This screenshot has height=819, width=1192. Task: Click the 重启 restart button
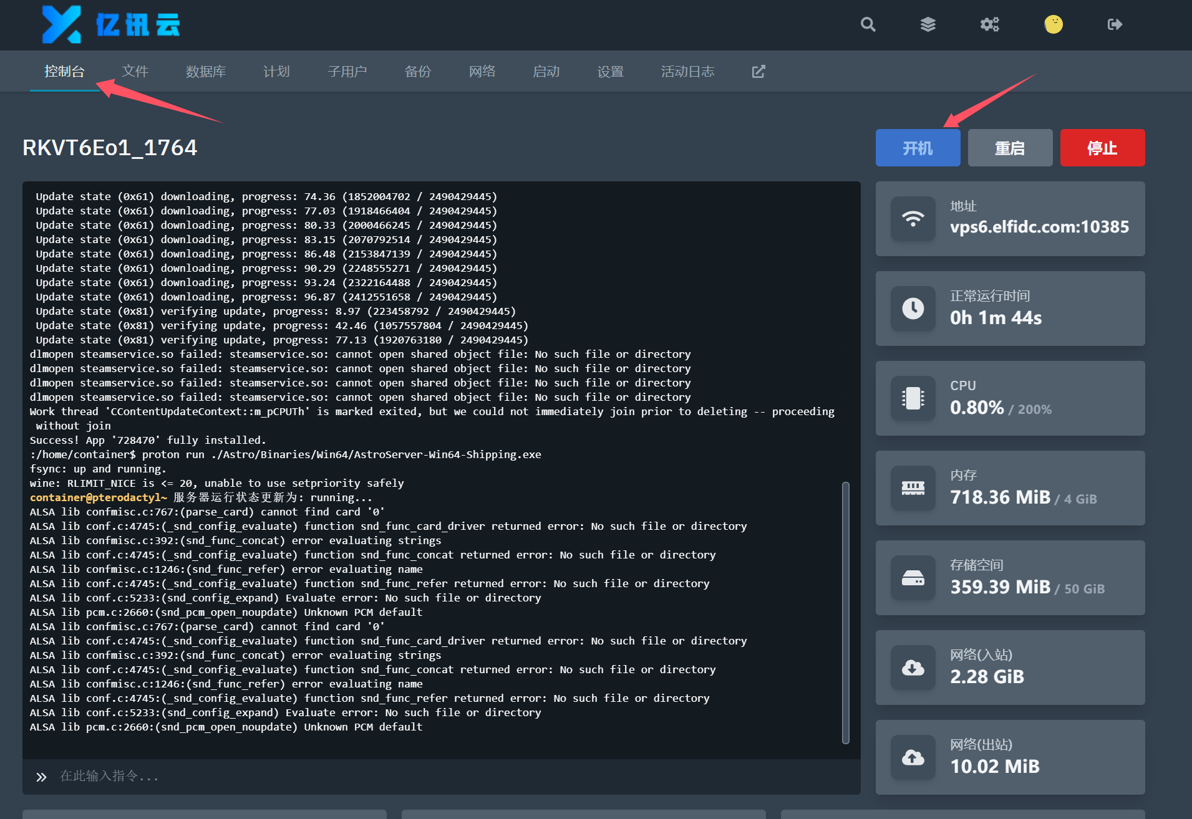tap(1010, 148)
